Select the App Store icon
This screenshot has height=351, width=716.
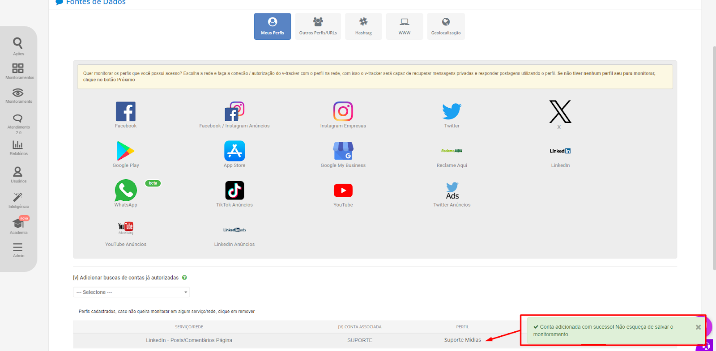click(234, 151)
